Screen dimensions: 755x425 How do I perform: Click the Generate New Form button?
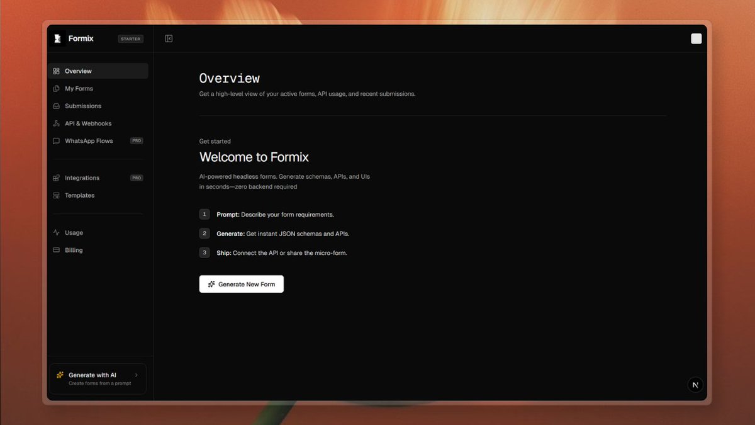click(x=242, y=284)
